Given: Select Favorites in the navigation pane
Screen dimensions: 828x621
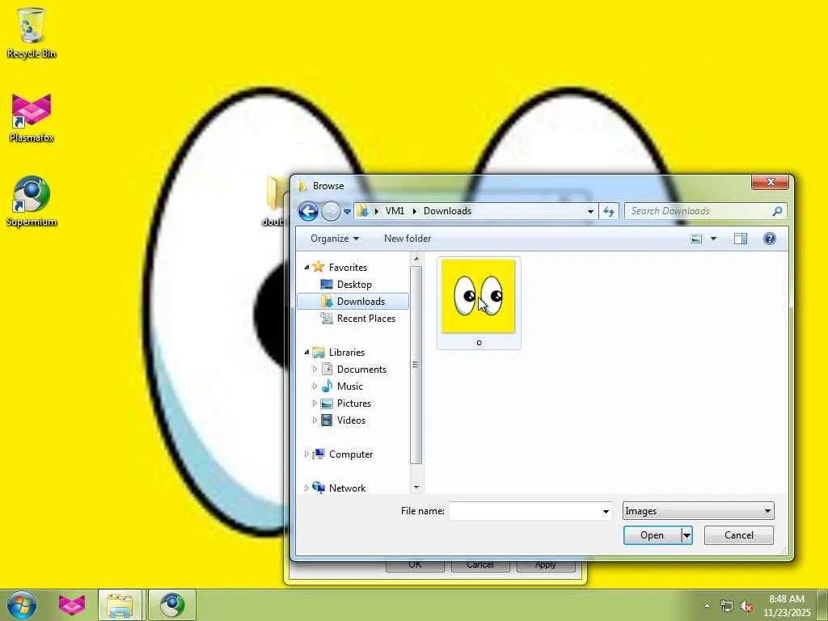Looking at the screenshot, I should [348, 267].
